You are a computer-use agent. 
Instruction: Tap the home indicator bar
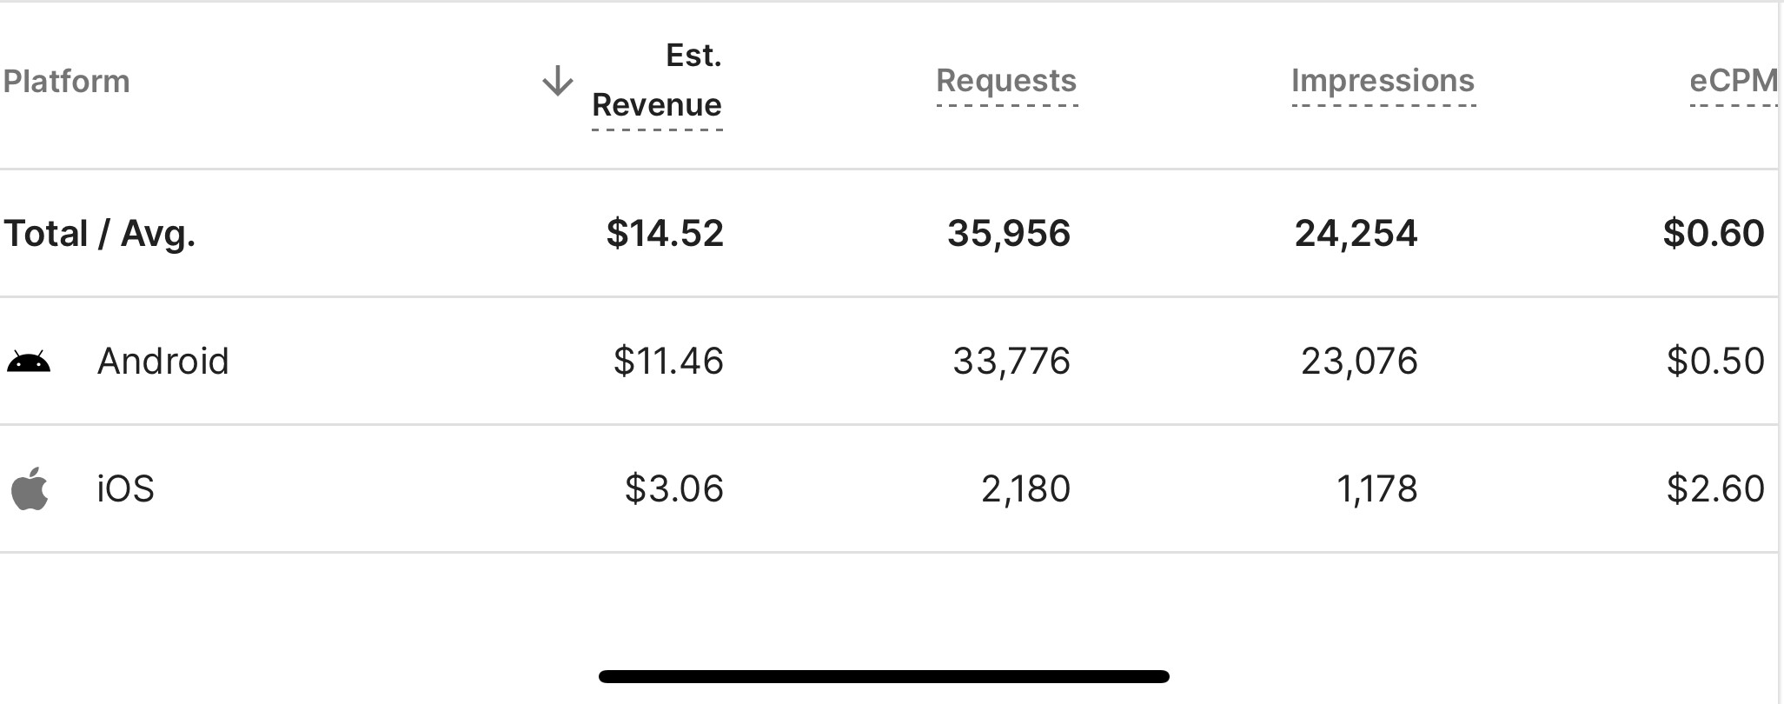tap(884, 676)
